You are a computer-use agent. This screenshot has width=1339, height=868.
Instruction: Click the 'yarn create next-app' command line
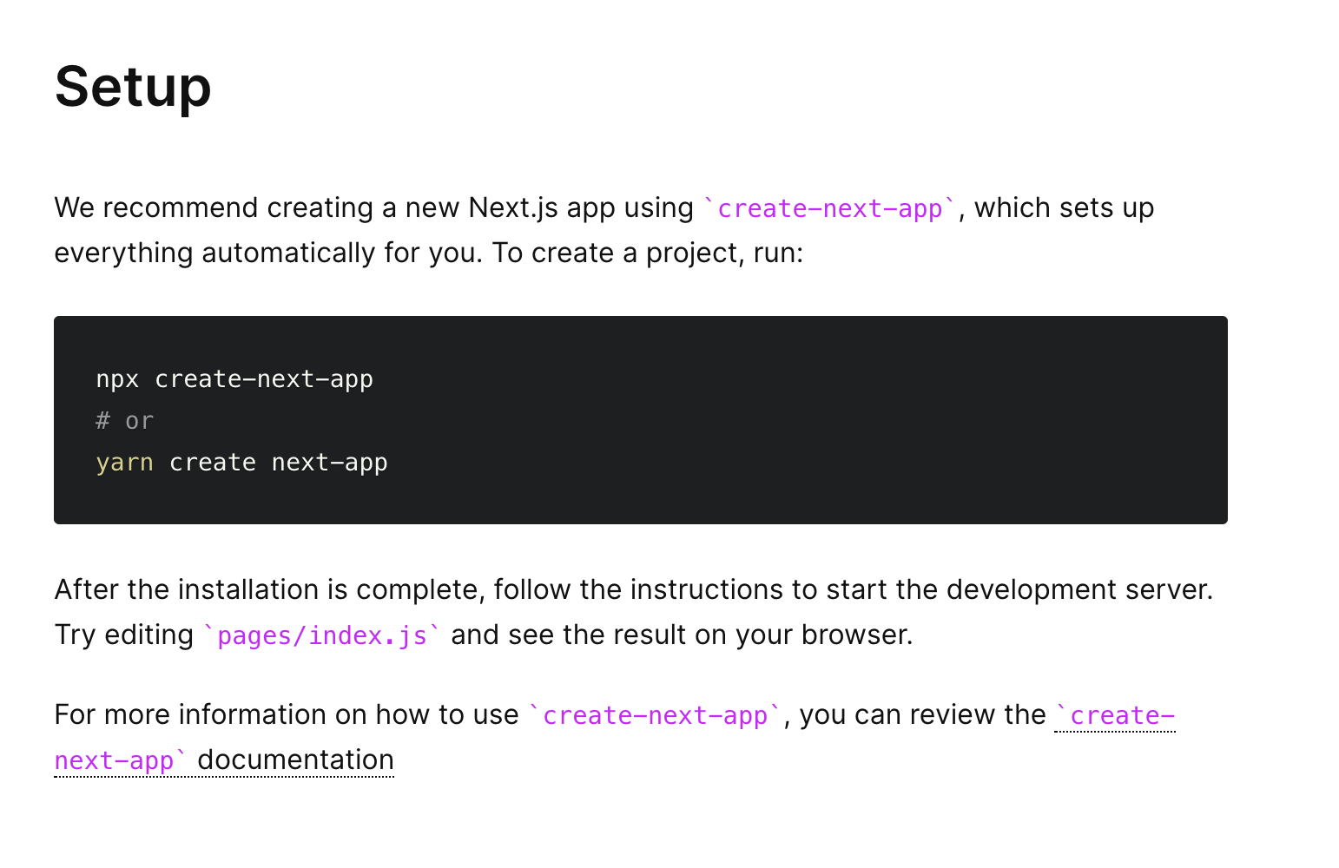241,463
